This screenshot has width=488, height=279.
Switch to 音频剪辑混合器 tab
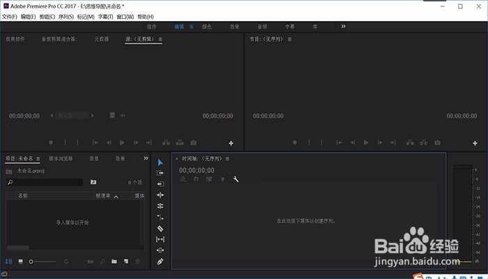tap(59, 39)
